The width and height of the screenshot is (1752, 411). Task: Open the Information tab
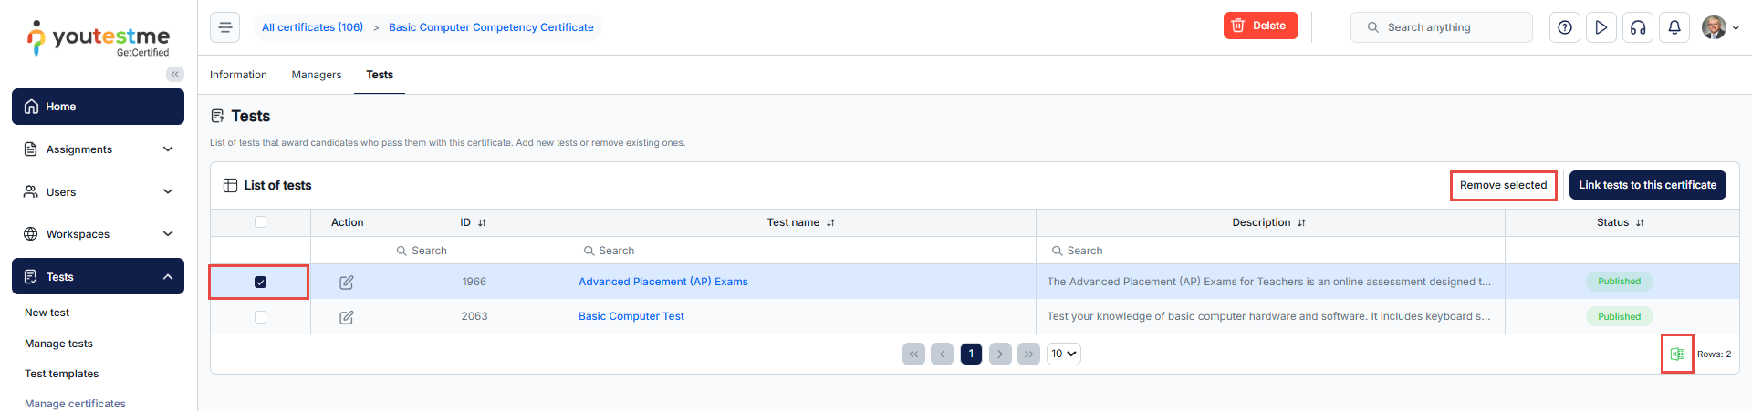coord(238,75)
